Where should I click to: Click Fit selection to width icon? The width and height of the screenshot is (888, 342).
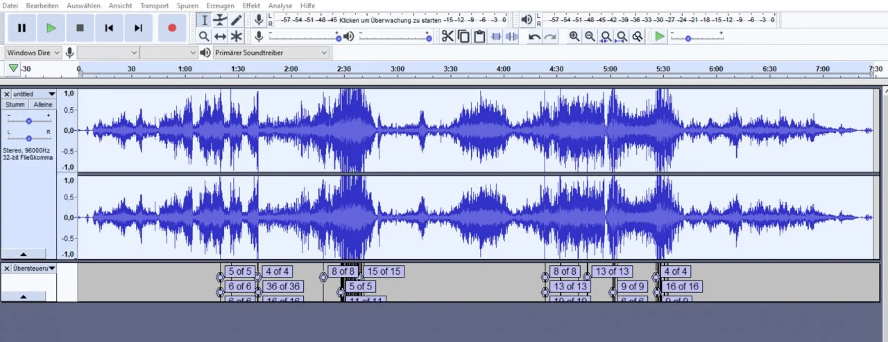[606, 36]
